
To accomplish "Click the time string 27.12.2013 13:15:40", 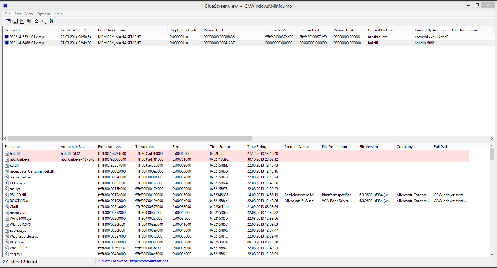I will 262,154.
